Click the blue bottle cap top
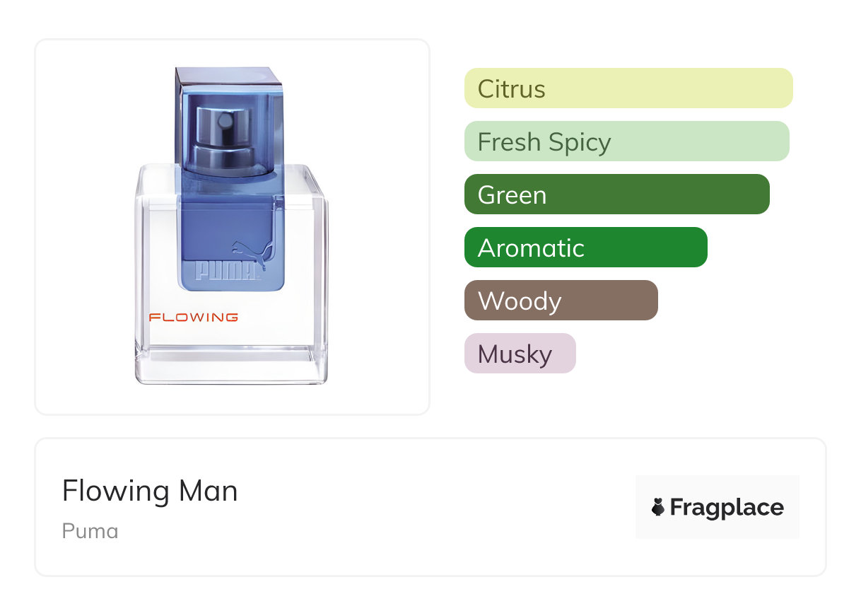Image resolution: width=861 pixels, height=611 pixels. pos(228,76)
